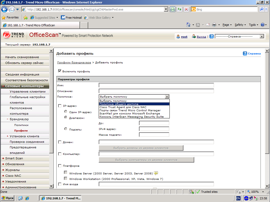Click the Справка help icon in the page header

[x=245, y=53]
